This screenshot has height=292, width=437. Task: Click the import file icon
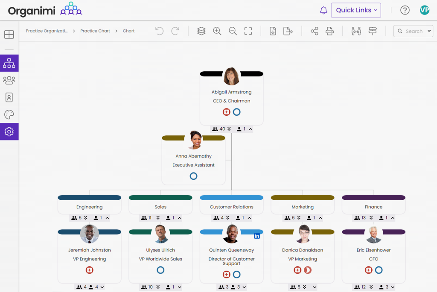point(273,31)
